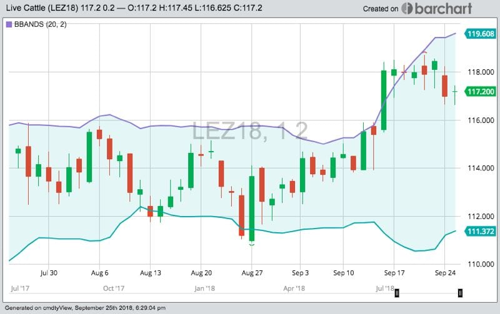Click the Aug 6 date label

(99, 273)
